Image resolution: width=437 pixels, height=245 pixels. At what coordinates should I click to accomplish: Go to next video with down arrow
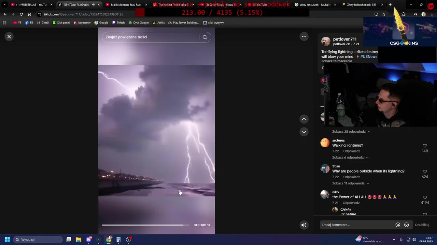pyautogui.click(x=304, y=132)
